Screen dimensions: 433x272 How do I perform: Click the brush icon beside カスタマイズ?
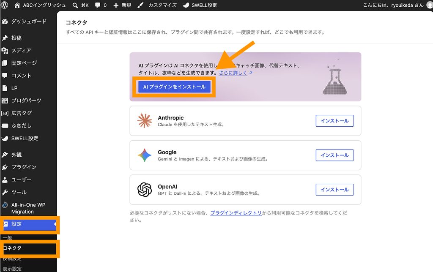(140, 5)
